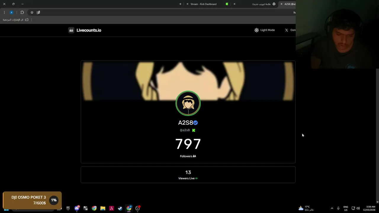The width and height of the screenshot is (379, 213).
Task: Click the DJI OSMO POKET 3 goal widget
Action: point(32,200)
